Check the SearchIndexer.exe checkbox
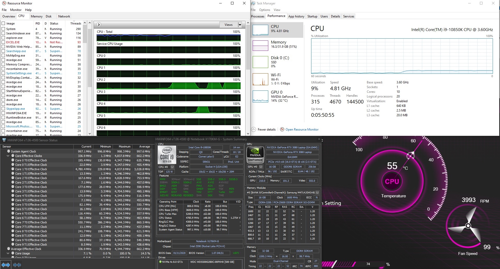This screenshot has width=500, height=269. [x=3, y=33]
